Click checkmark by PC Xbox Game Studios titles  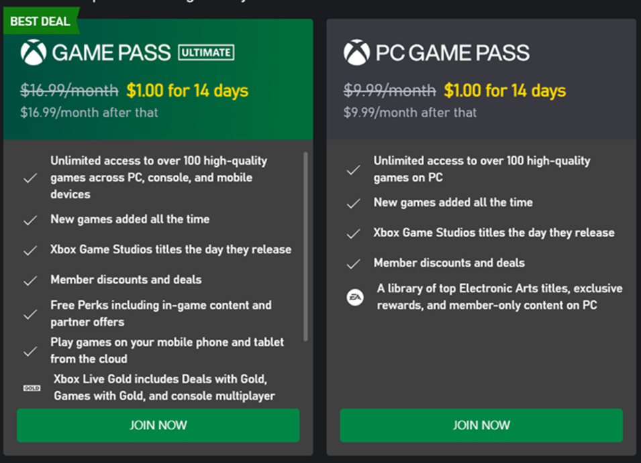pos(354,234)
